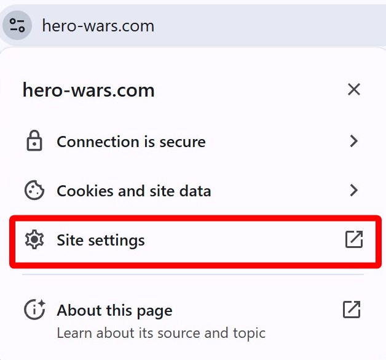Click blank space in Site settings row

pos(246,240)
